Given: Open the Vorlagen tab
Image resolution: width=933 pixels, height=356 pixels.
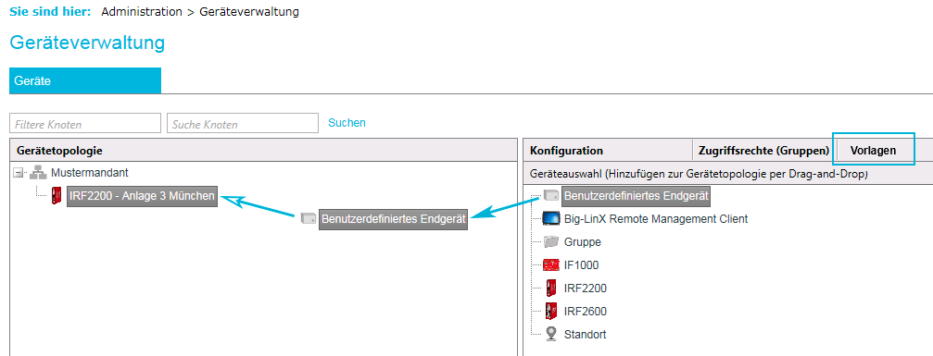Looking at the screenshot, I should 873,151.
